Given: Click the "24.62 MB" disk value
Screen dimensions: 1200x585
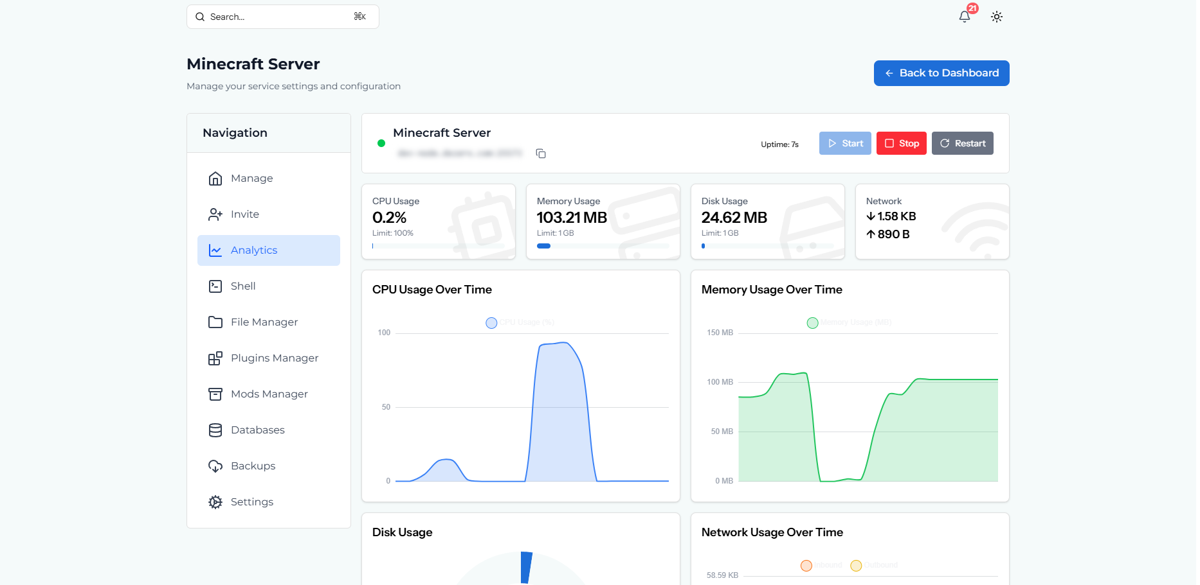Looking at the screenshot, I should (x=734, y=218).
